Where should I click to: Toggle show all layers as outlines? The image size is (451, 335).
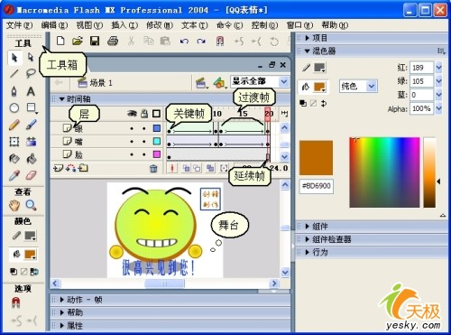click(x=156, y=114)
